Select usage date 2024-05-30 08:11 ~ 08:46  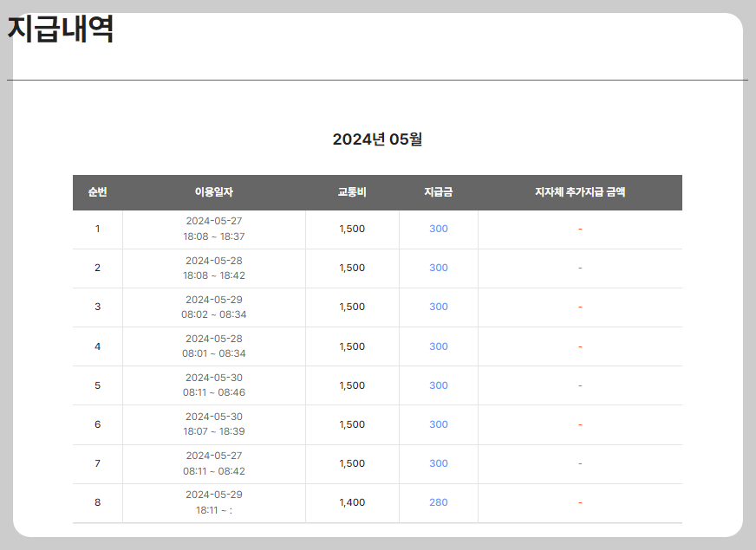tap(213, 385)
